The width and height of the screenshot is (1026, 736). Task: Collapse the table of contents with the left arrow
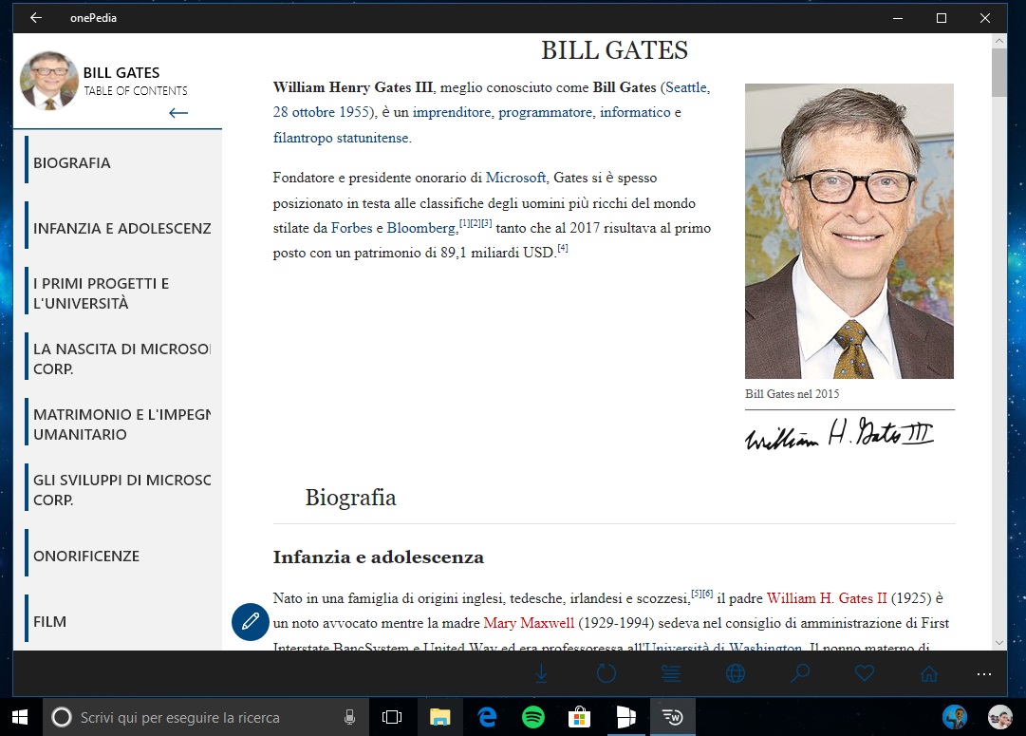(x=178, y=113)
